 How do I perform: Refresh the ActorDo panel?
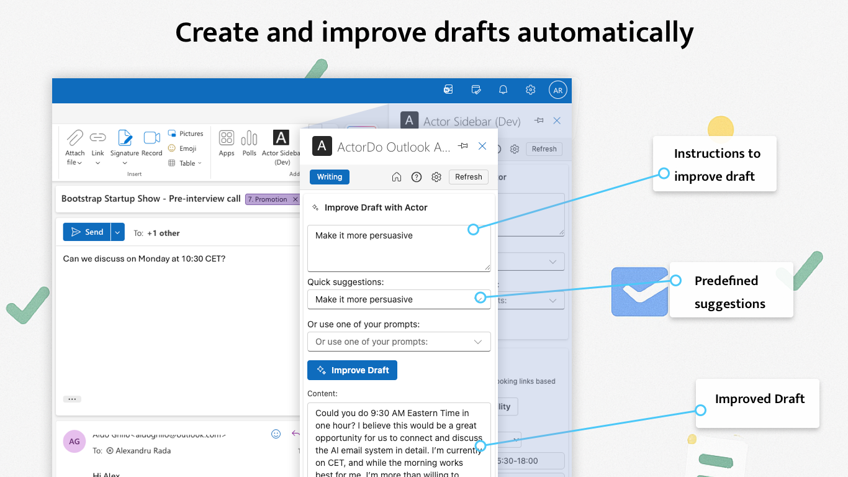click(x=468, y=176)
